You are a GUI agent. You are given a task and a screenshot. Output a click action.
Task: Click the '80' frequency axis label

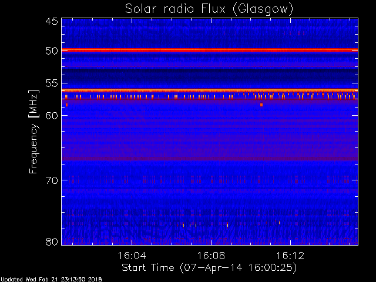[x=52, y=241]
